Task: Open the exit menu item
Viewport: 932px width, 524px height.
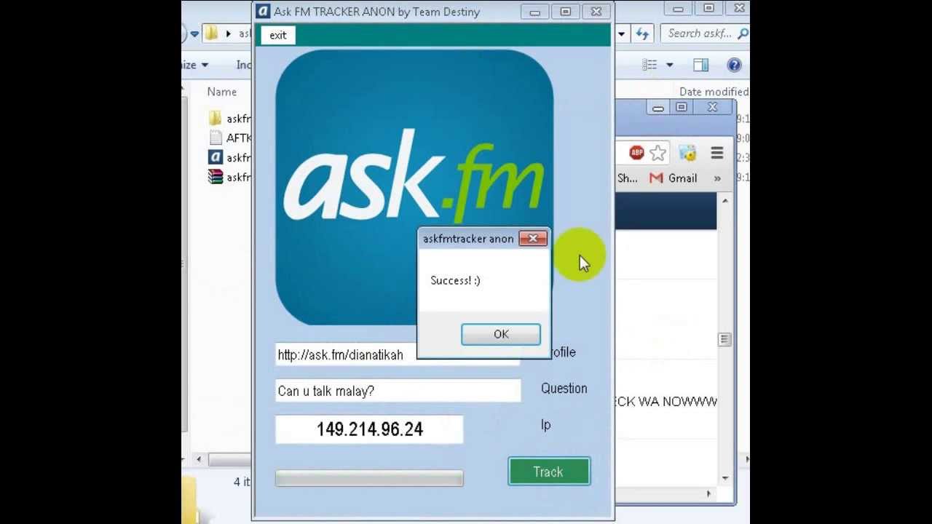Action: pos(278,35)
